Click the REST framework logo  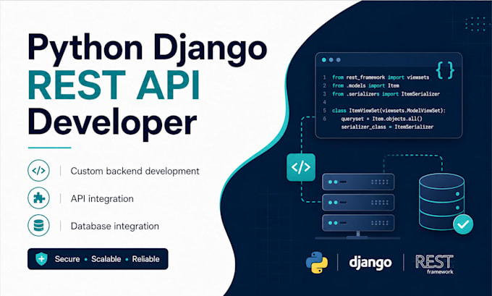[435, 264]
